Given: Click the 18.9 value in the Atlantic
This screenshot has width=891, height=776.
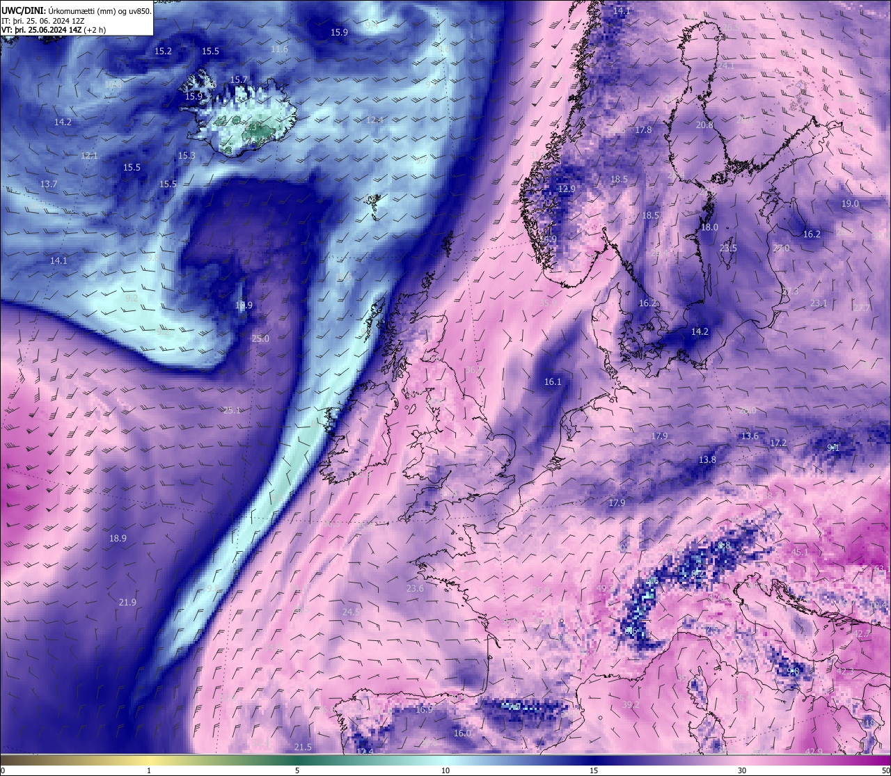Looking at the screenshot, I should 118,539.
